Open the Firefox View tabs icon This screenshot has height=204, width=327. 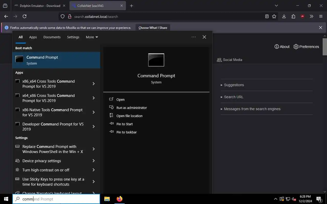click(5, 6)
